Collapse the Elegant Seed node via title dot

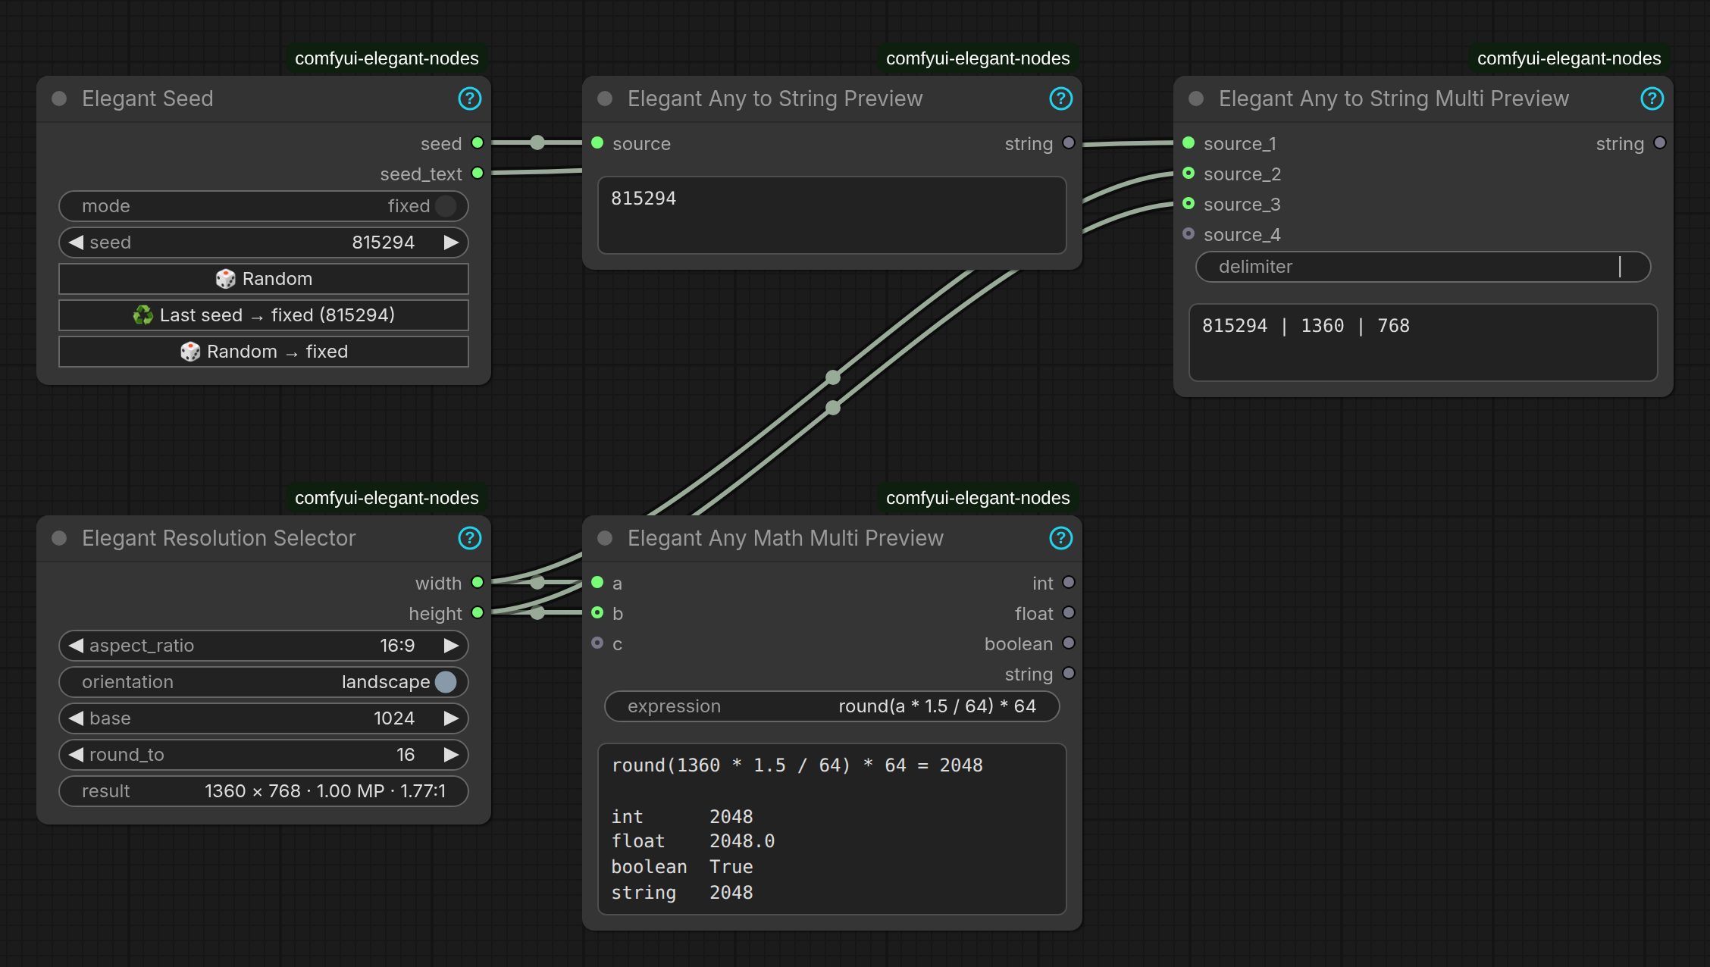(x=59, y=99)
